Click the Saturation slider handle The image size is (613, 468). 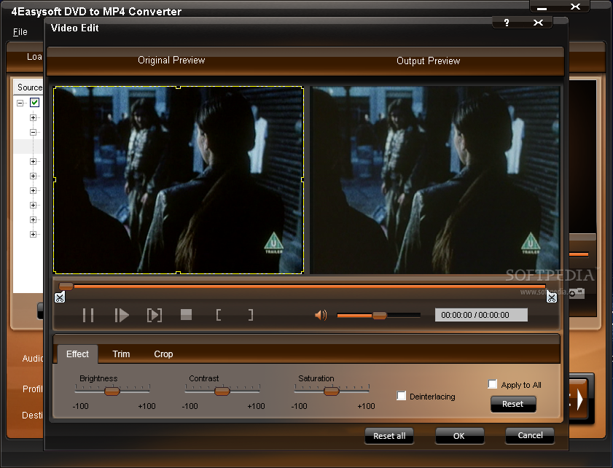pos(332,391)
